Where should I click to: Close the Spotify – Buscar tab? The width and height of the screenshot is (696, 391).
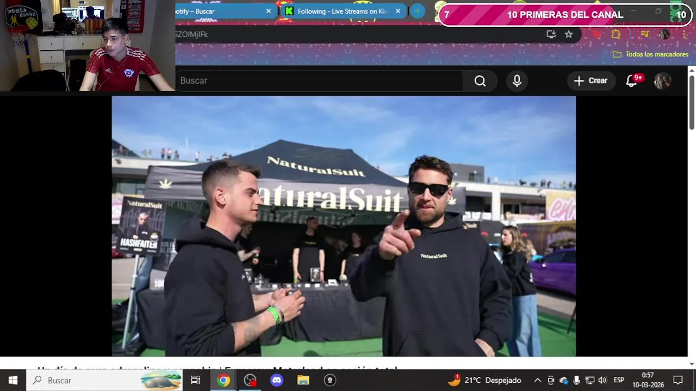coord(269,11)
